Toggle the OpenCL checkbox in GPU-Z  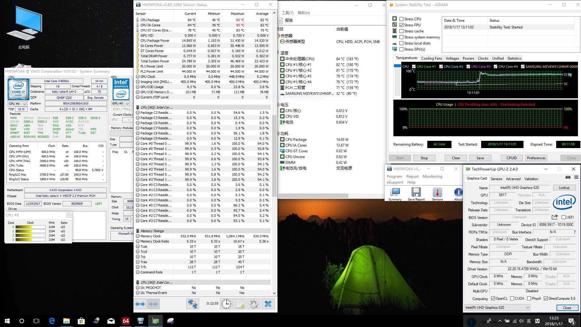(493, 298)
